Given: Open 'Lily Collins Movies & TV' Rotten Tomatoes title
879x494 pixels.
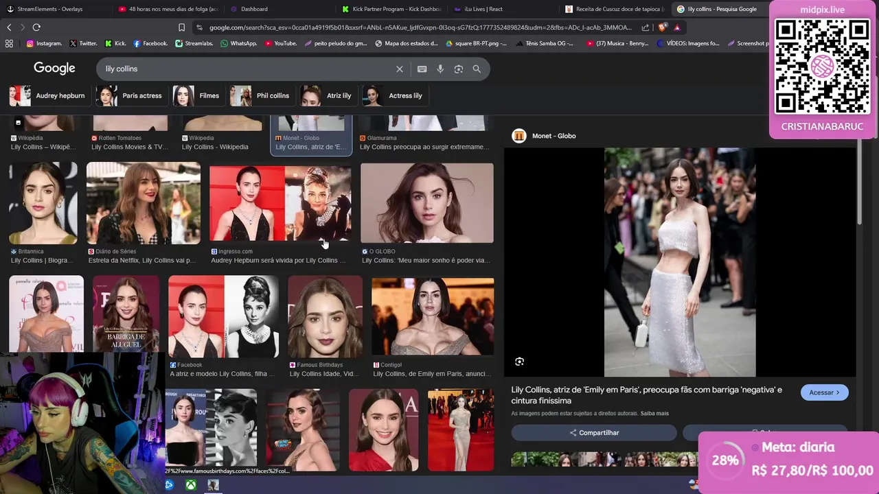Looking at the screenshot, I should 130,147.
